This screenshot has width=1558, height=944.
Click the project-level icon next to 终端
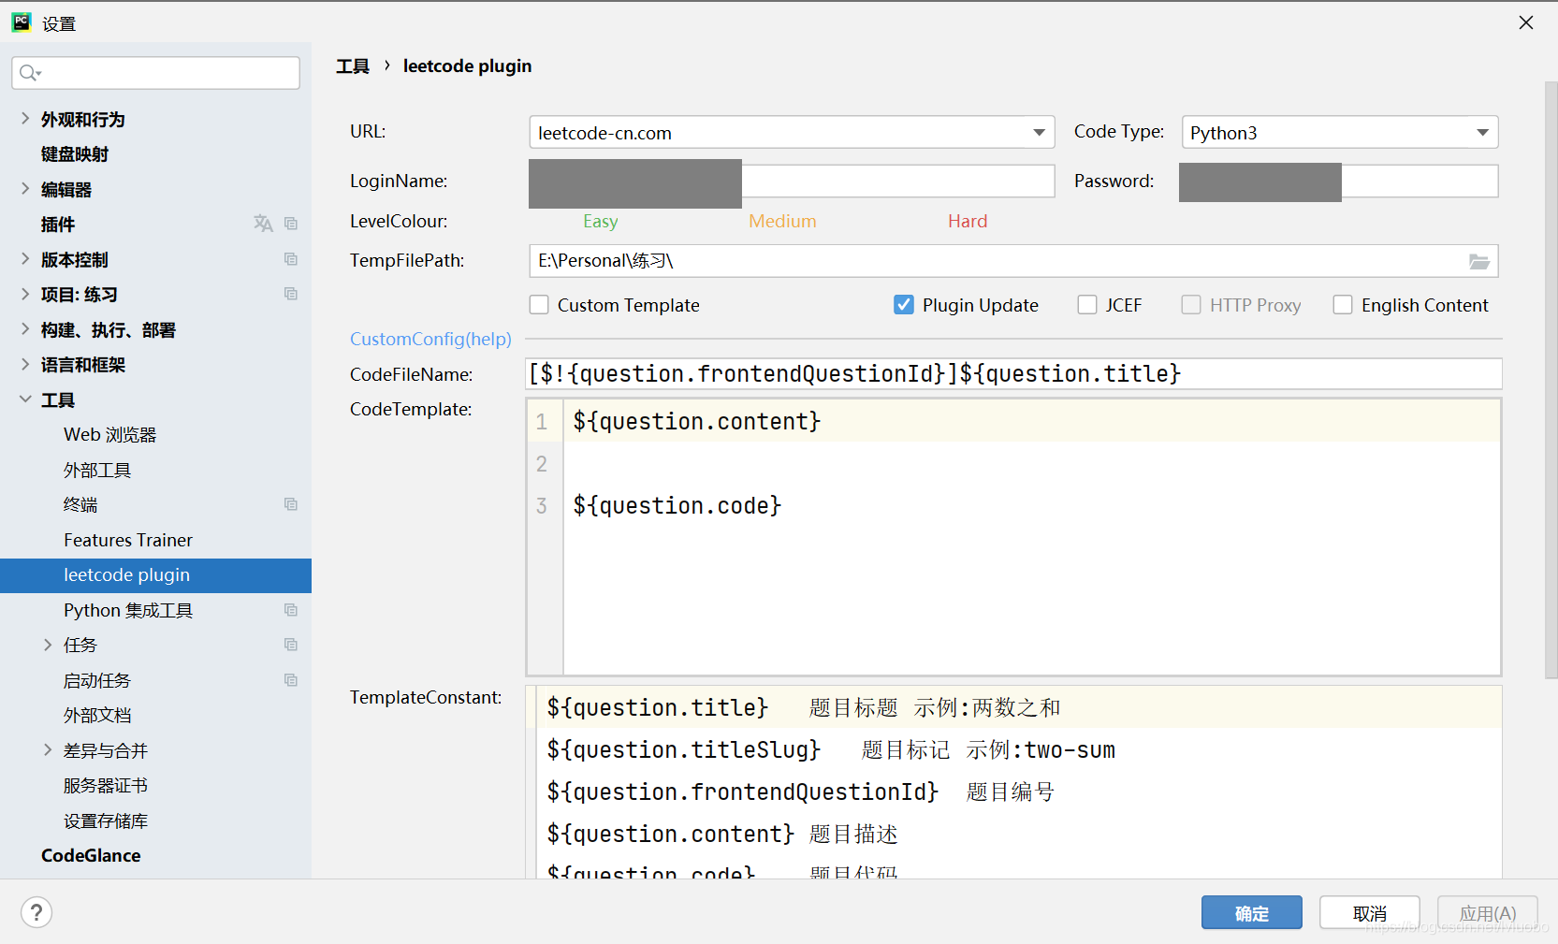pos(291,504)
